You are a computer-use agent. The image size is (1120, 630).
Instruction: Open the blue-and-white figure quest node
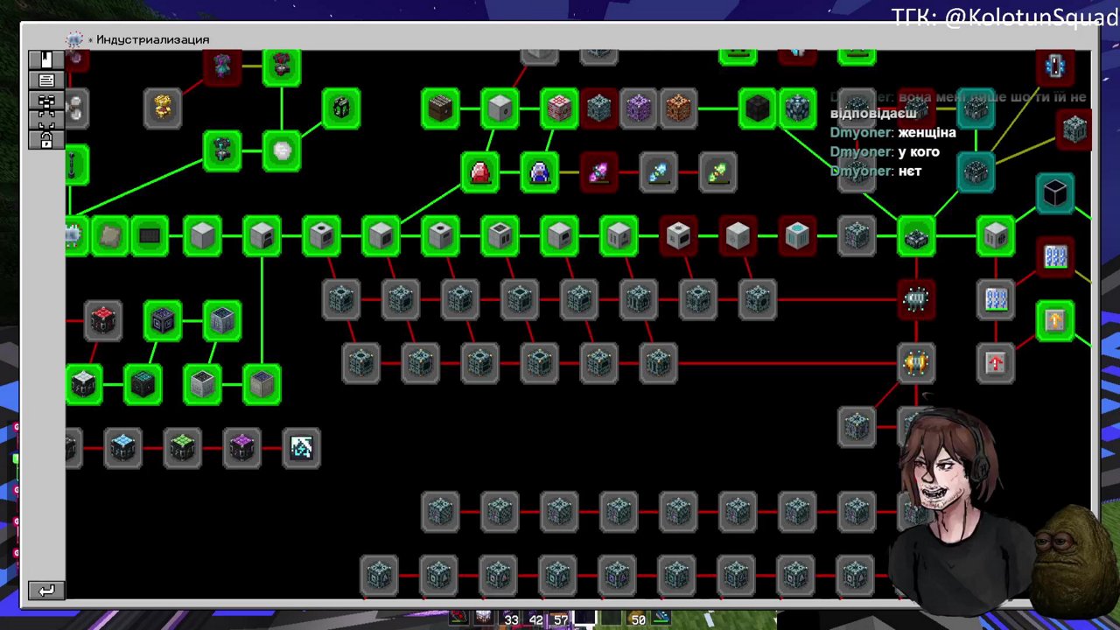pyautogui.click(x=540, y=171)
